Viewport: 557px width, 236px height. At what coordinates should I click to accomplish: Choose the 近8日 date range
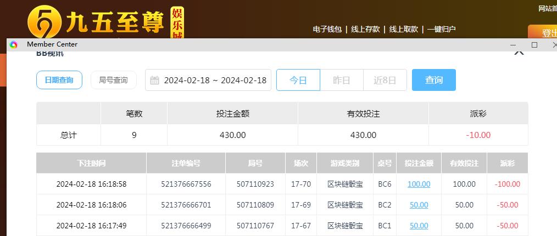385,80
